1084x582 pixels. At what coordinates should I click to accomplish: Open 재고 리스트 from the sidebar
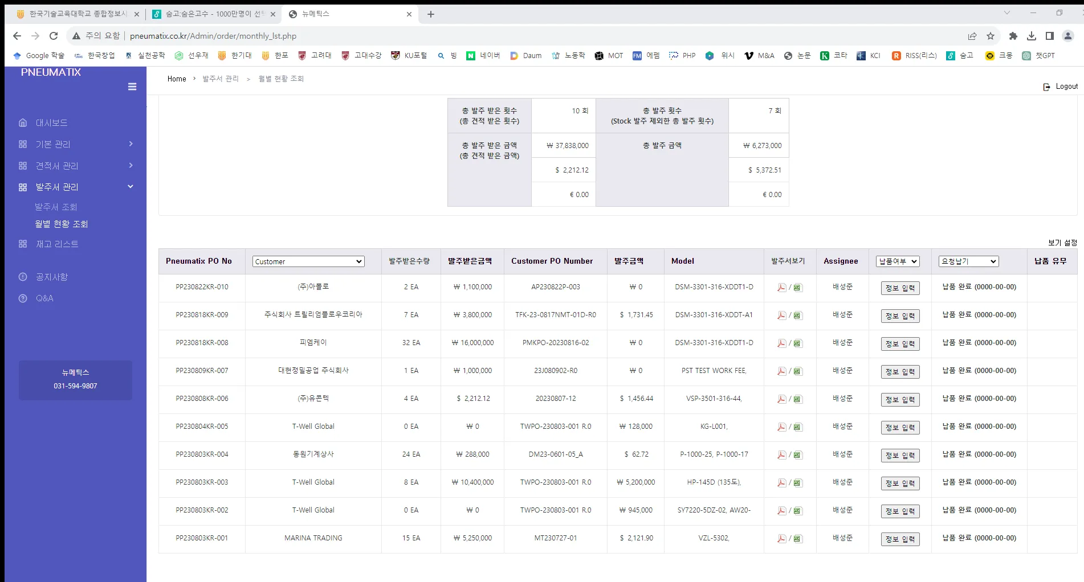(x=57, y=244)
